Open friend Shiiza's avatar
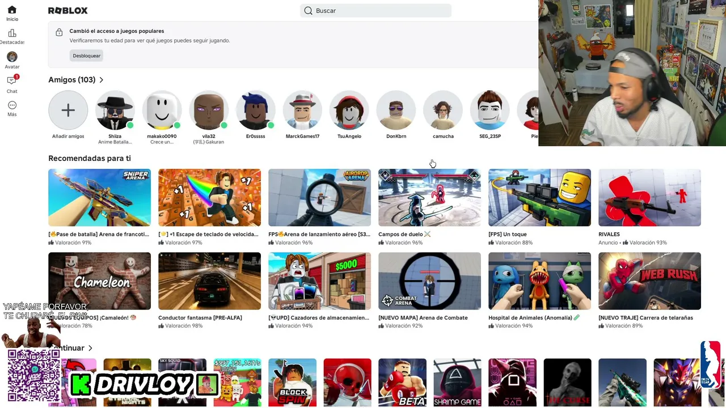This screenshot has height=408, width=726. pos(115,110)
